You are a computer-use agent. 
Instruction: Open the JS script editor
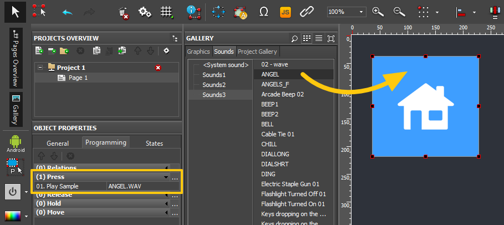pyautogui.click(x=285, y=12)
